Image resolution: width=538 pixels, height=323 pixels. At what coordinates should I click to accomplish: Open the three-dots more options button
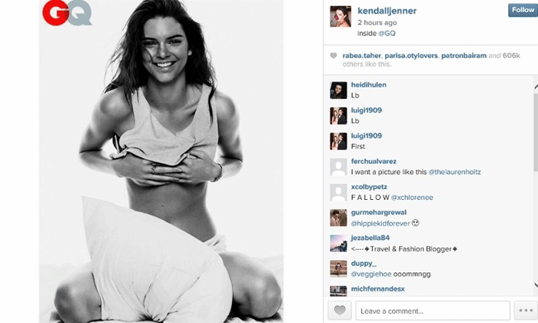tap(526, 311)
